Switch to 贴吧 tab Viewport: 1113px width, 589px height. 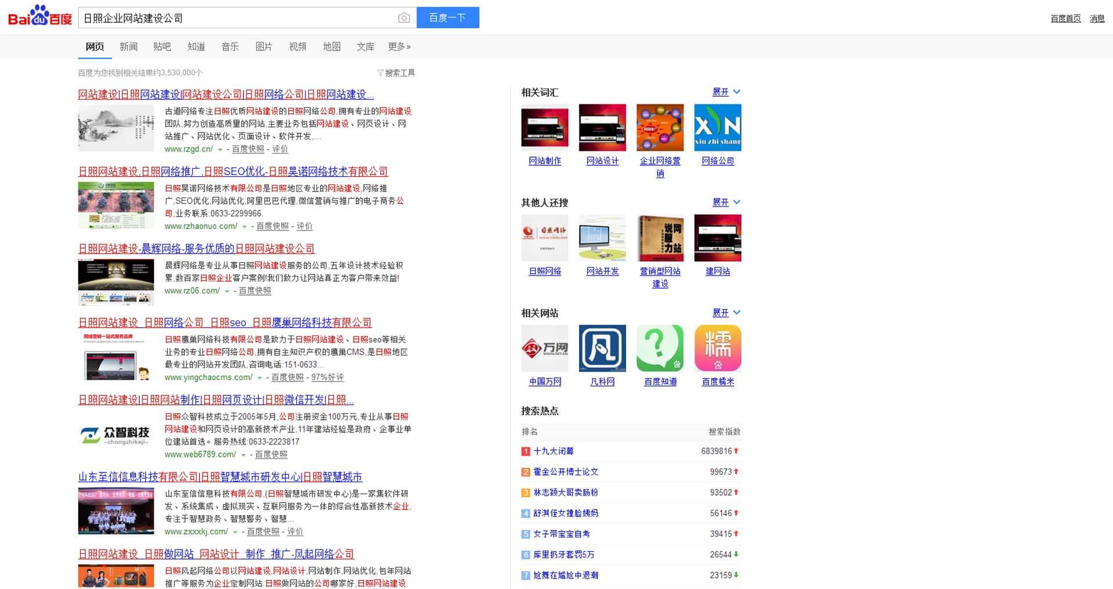point(162,46)
